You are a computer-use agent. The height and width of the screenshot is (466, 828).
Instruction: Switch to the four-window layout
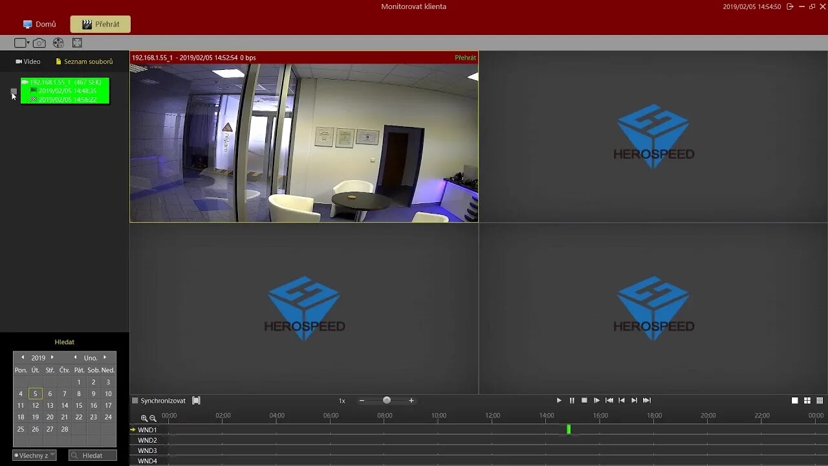coord(807,401)
